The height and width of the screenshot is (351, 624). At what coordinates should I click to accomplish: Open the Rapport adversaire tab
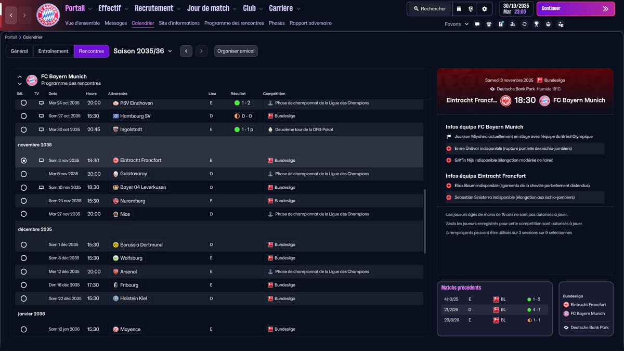point(310,23)
